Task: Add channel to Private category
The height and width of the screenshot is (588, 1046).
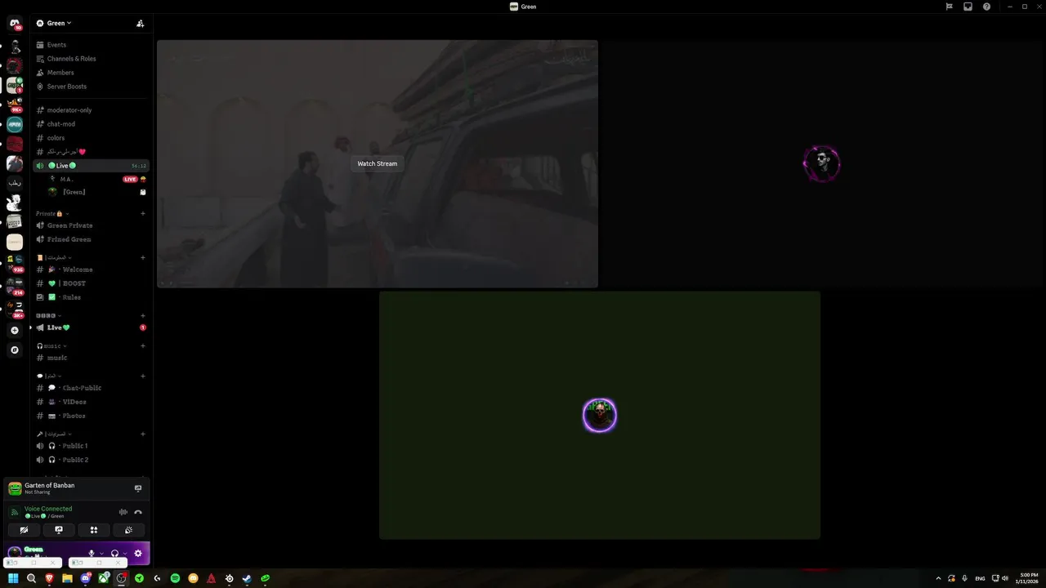Action: pyautogui.click(x=143, y=213)
